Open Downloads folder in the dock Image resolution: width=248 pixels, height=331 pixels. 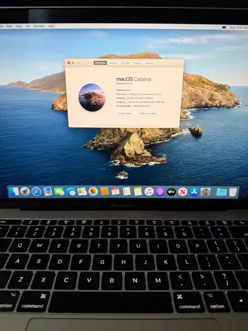[x=221, y=192]
